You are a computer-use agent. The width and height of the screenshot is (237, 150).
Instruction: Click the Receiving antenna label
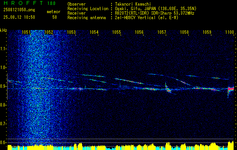pos(87,18)
